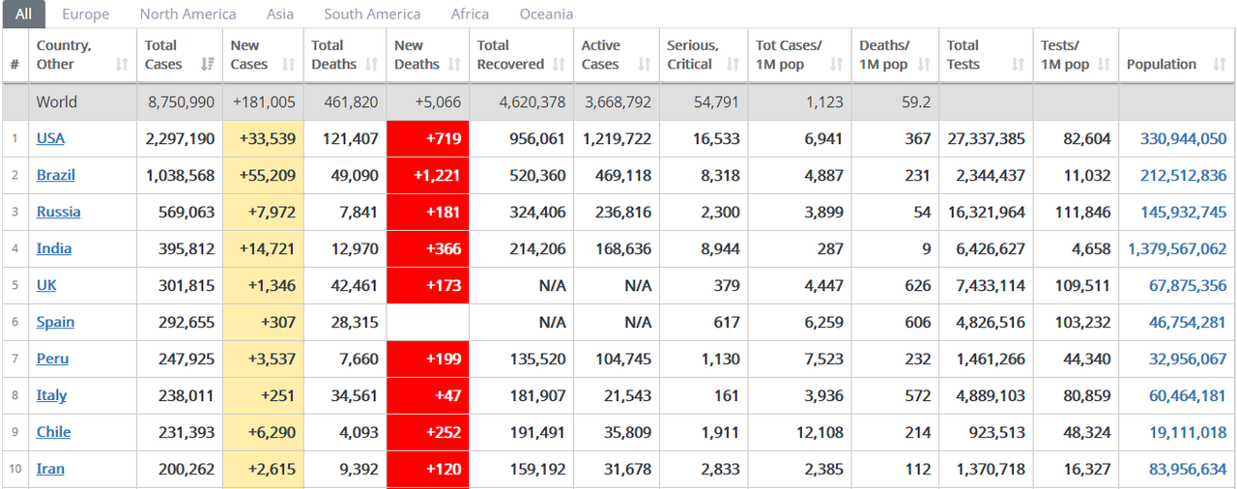1237x489 pixels.
Task: Sort by New Deaths sort icon
Action: (454, 65)
